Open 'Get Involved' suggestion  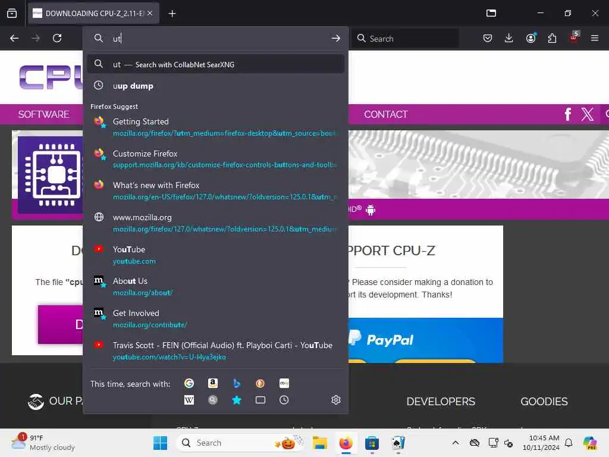tap(215, 319)
